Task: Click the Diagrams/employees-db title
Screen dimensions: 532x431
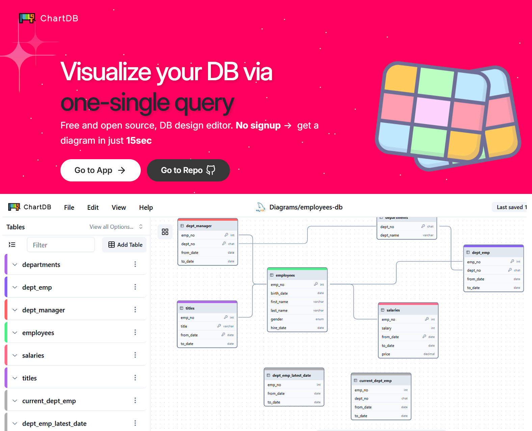Action: tap(306, 207)
